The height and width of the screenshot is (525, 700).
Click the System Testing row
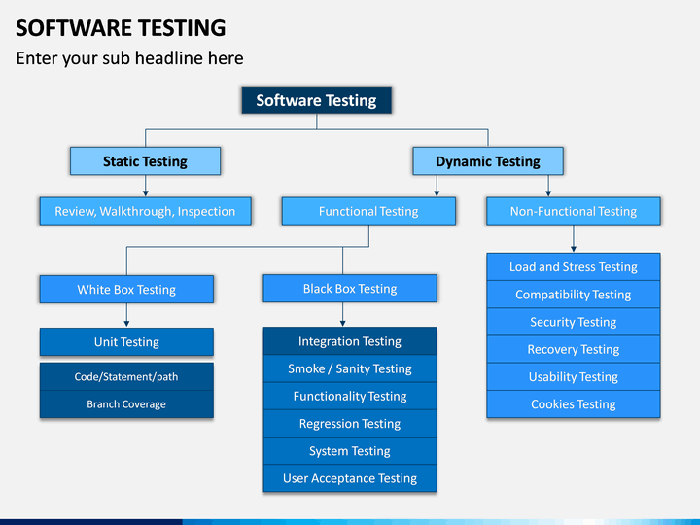click(x=350, y=451)
